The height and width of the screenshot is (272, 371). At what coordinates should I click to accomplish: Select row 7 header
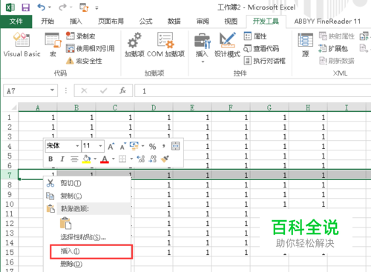tap(10, 175)
